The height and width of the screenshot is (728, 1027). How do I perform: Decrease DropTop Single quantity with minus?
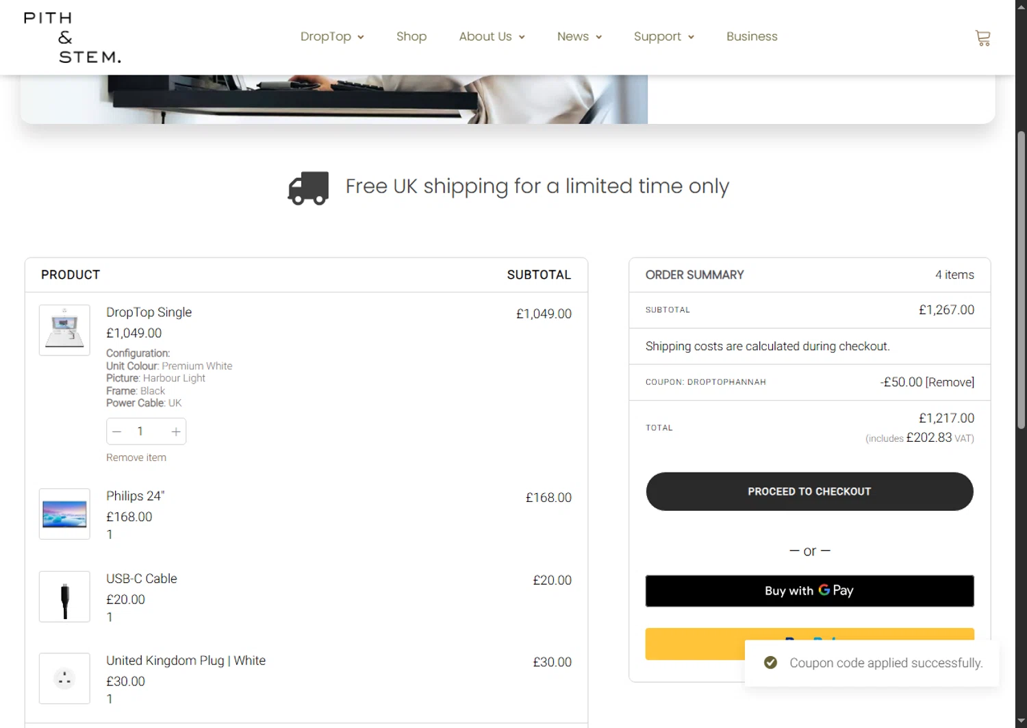click(x=117, y=431)
